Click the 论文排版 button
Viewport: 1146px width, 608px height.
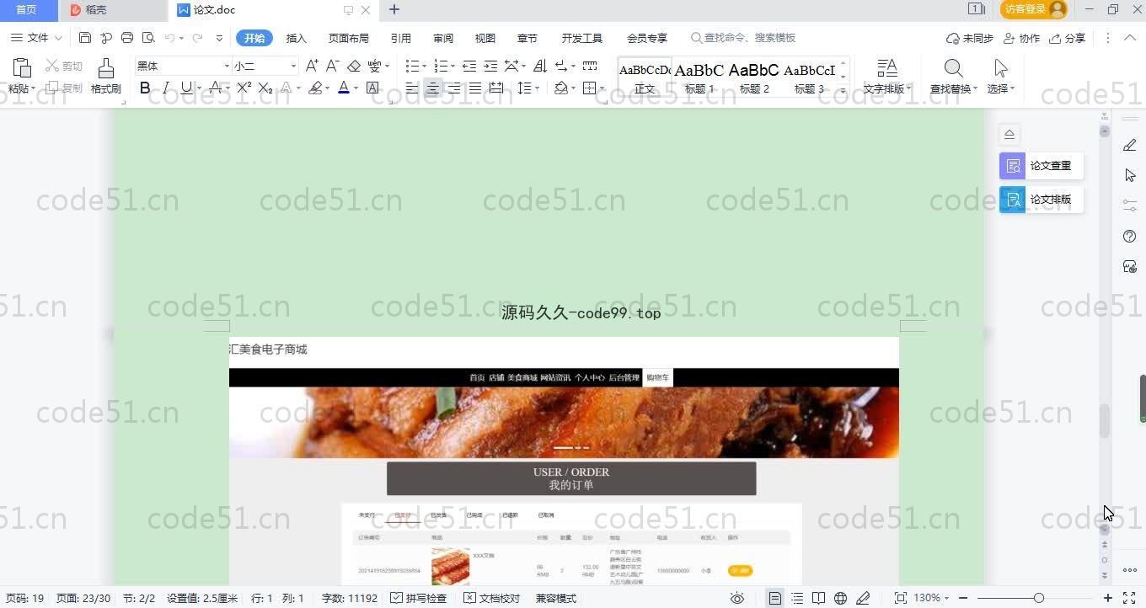tap(1042, 200)
